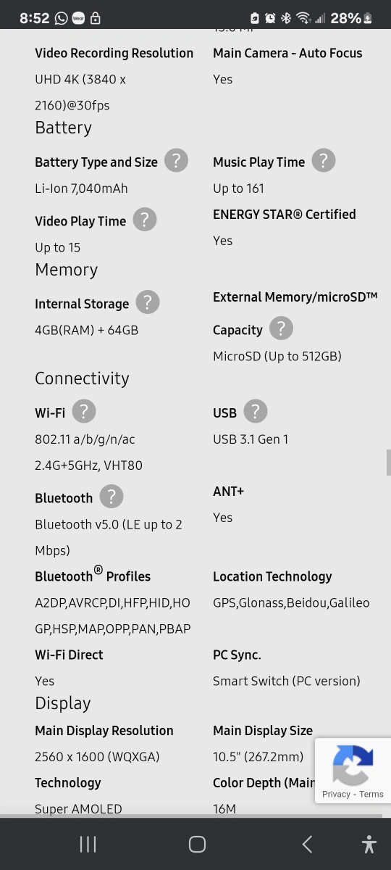Viewport: 391px width, 870px height.
Task: Tap the battery percentage in status bar
Action: (345, 18)
